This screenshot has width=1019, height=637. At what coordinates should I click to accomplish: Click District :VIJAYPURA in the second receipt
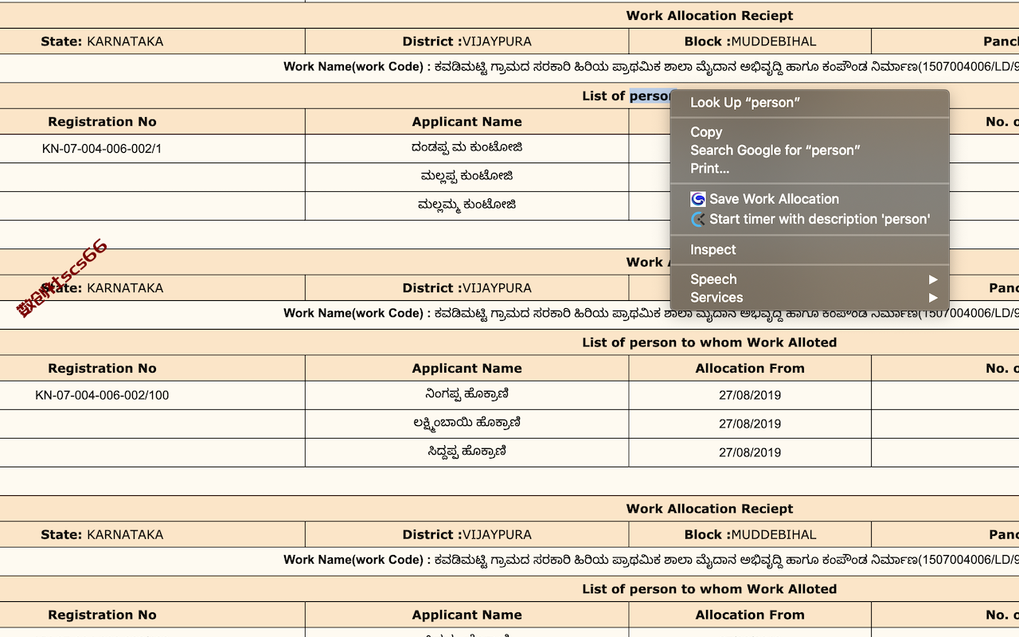point(467,288)
